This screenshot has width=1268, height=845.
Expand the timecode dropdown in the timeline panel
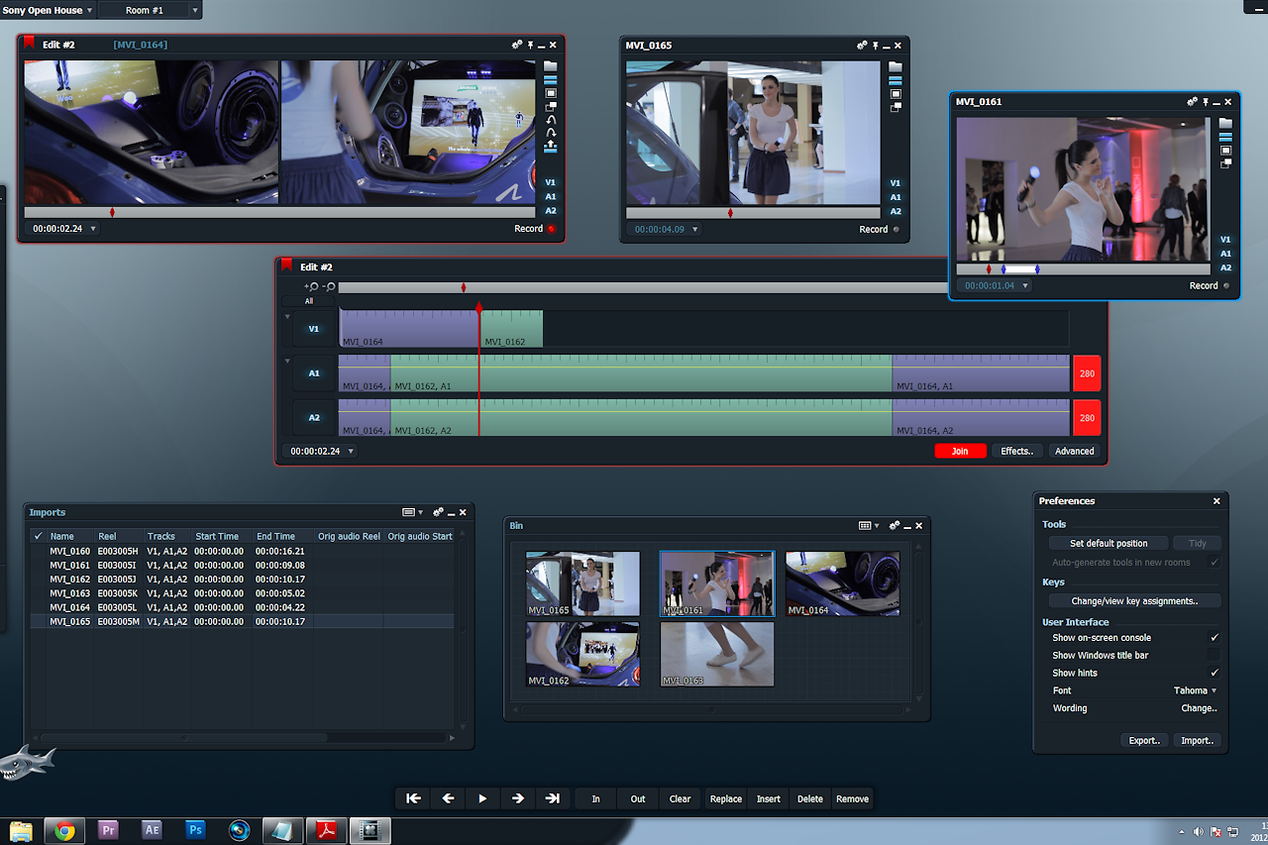tap(350, 452)
